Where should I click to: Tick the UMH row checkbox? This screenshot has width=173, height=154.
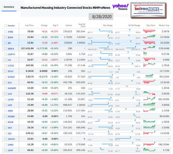click(6, 144)
